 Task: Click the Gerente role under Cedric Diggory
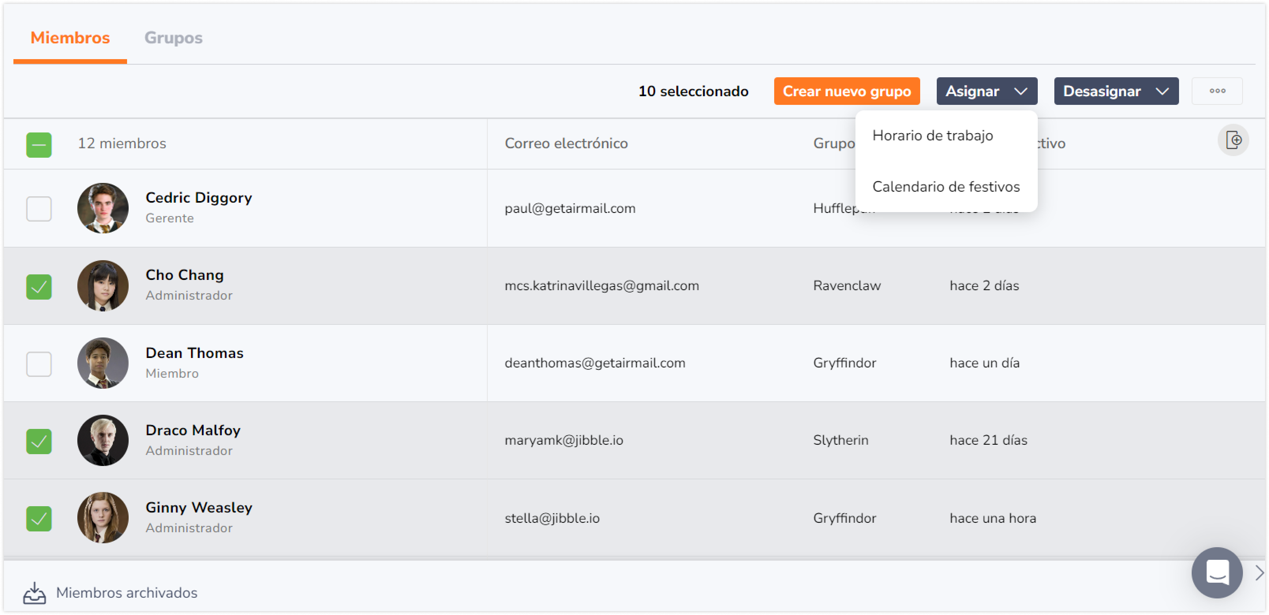point(169,218)
